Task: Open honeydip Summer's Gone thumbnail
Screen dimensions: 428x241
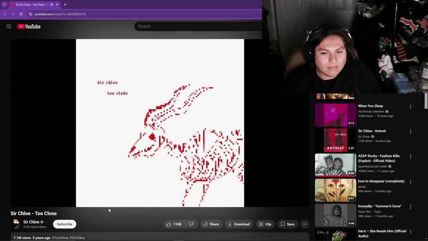Action: (335, 215)
